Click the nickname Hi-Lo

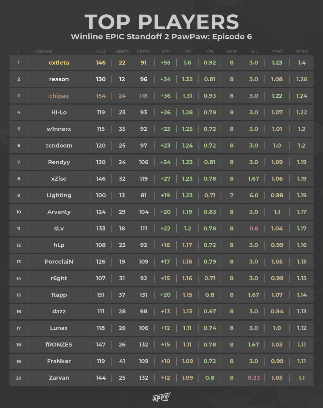[59, 113]
